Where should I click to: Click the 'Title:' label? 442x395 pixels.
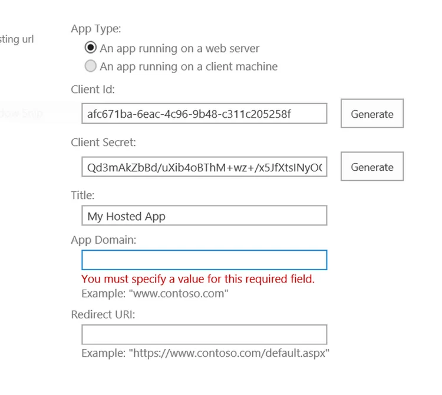[83, 195]
